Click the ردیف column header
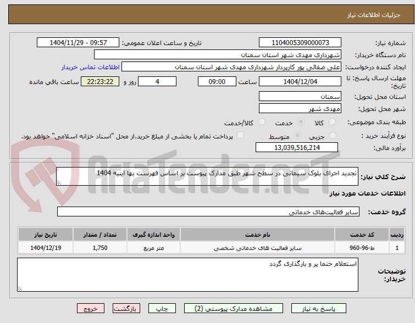The height and width of the screenshot is (323, 415). [x=397, y=235]
